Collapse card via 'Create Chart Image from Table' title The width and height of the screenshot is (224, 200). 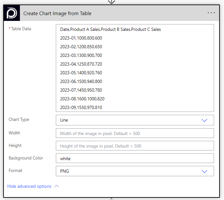click(57, 14)
